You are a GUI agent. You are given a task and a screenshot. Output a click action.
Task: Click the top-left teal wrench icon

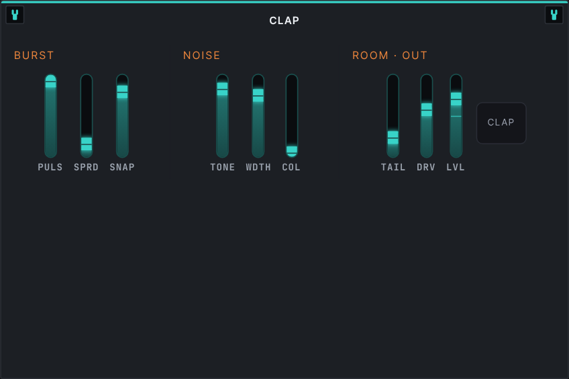click(15, 15)
